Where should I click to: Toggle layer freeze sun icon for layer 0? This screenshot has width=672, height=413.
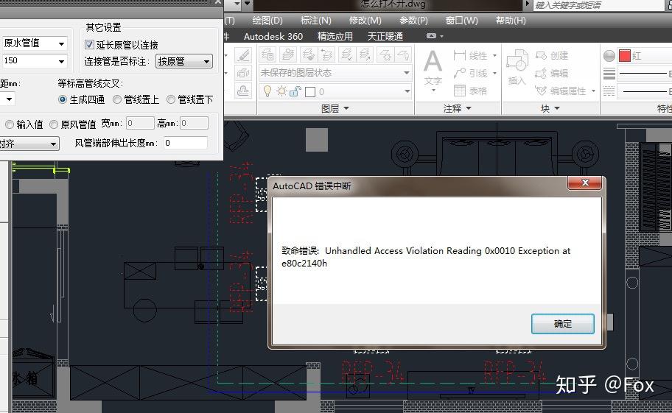(281, 91)
